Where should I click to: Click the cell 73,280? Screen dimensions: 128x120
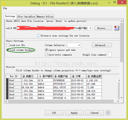(94, 87)
